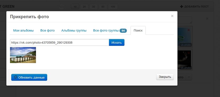Viewport: 220px width, 97px height.
Task: Select page size 100 in background
Action: [113, 7]
